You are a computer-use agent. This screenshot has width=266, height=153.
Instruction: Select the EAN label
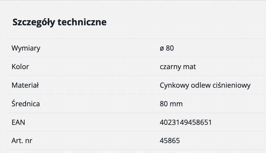18,122
